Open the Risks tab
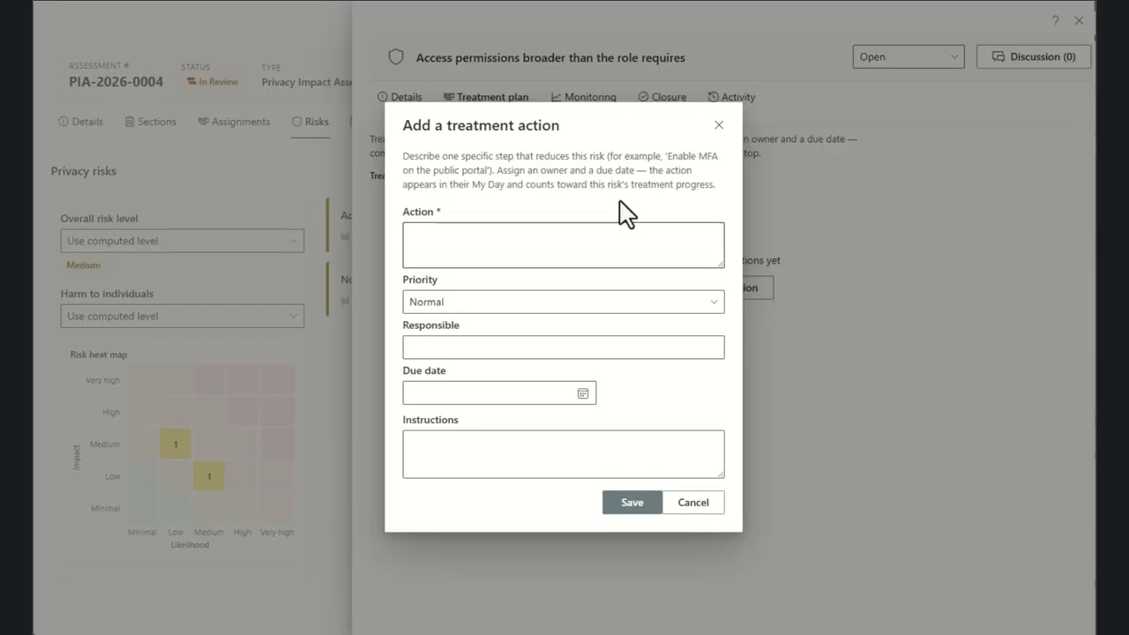The height and width of the screenshot is (635, 1129). tap(310, 122)
